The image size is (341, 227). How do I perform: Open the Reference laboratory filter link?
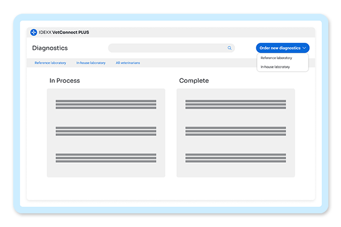[x=50, y=63]
